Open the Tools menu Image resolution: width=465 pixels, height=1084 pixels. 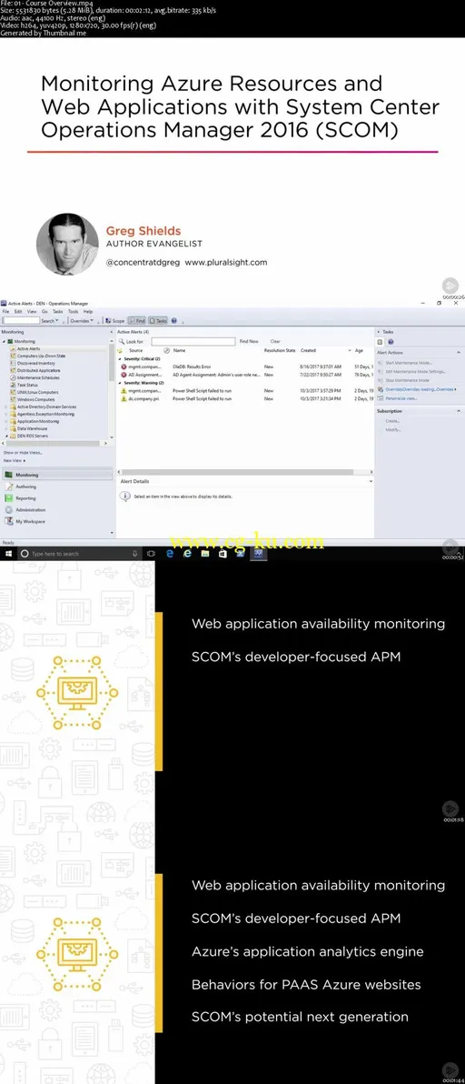[74, 312]
